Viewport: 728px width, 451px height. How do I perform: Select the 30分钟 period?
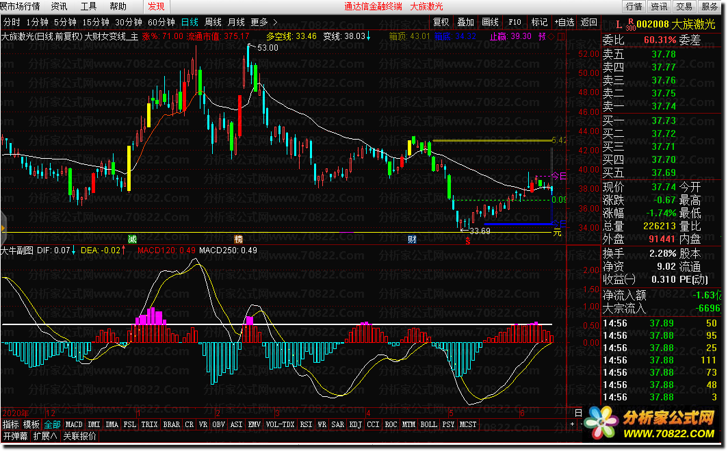coord(129,22)
